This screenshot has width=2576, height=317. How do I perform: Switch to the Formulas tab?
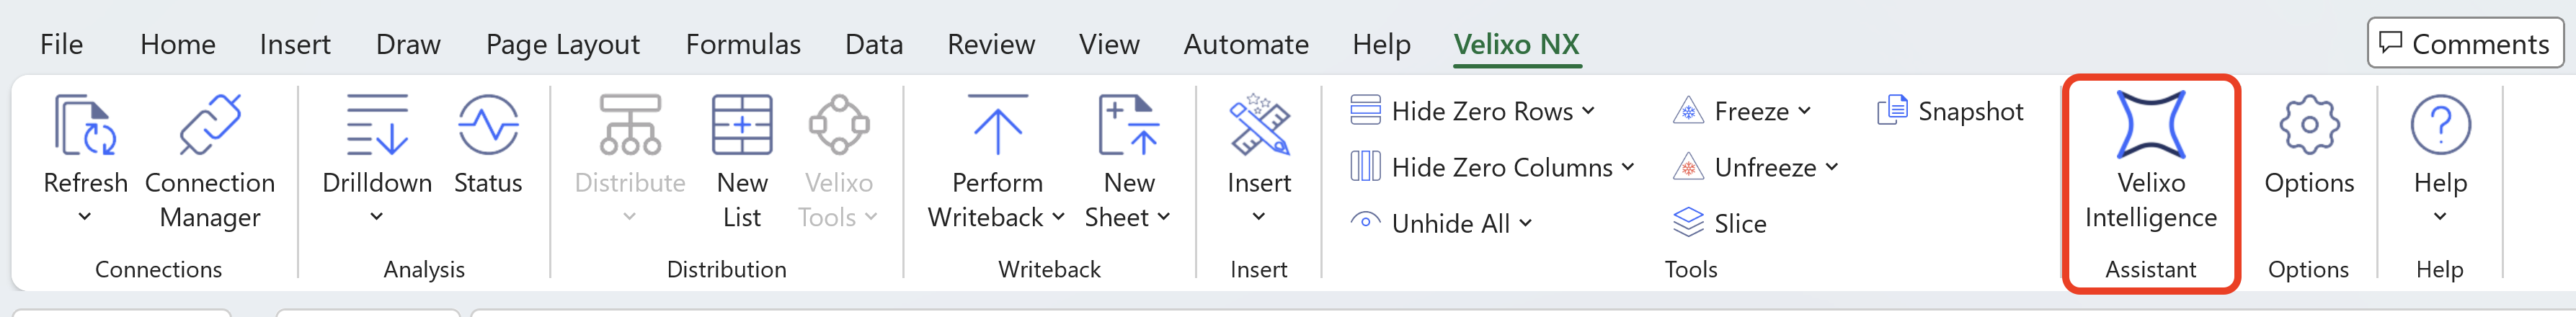743,44
